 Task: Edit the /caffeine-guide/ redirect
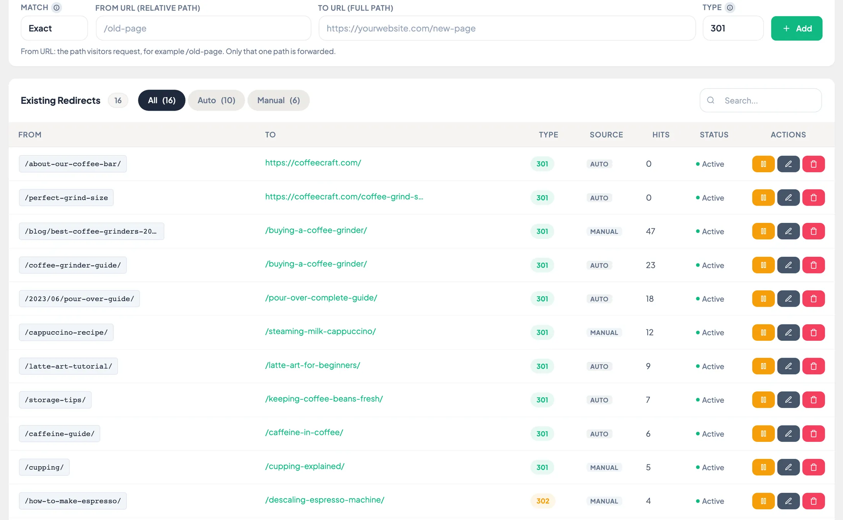coord(788,433)
